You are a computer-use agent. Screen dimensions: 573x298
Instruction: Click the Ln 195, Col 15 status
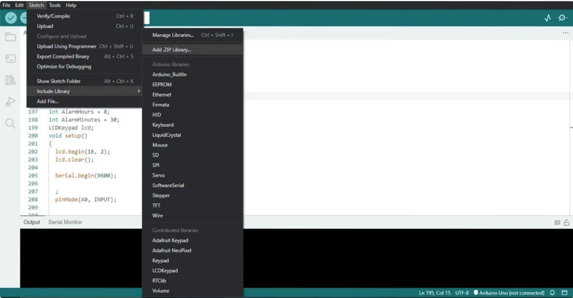tap(435, 293)
